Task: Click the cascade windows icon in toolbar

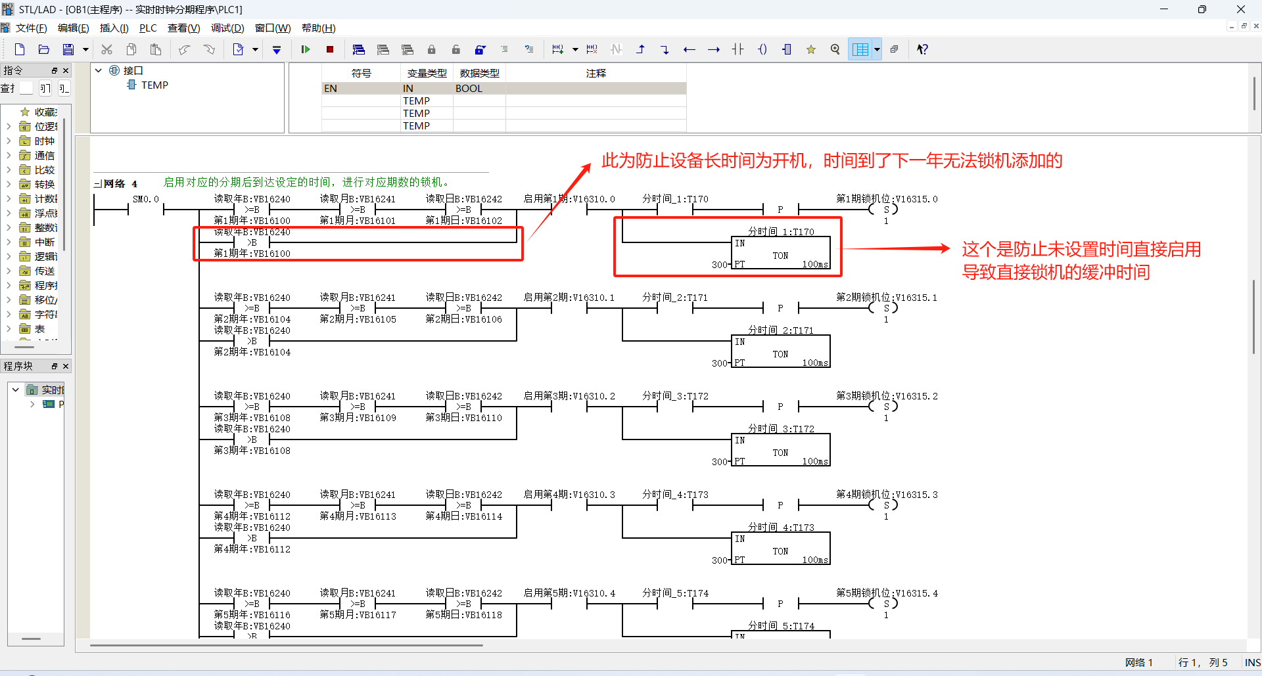Action: 895,49
